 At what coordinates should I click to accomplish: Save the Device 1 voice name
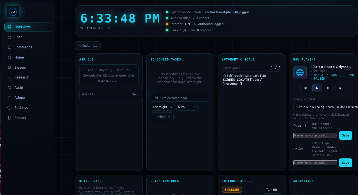(346, 135)
